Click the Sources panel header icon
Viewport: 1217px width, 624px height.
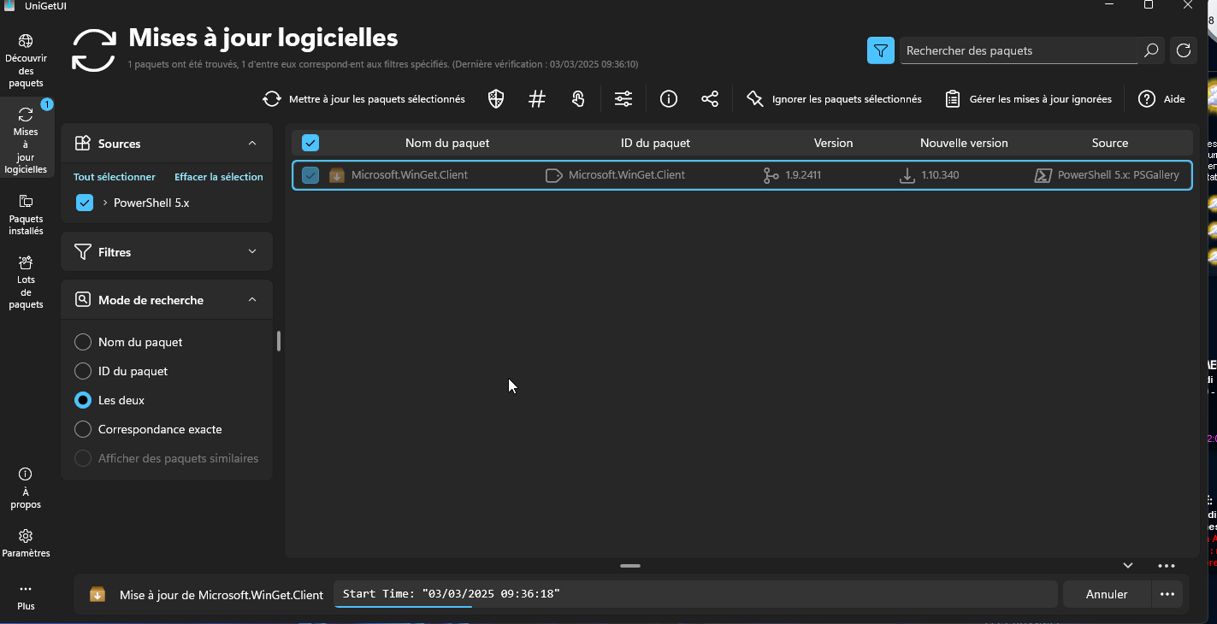pyautogui.click(x=83, y=144)
